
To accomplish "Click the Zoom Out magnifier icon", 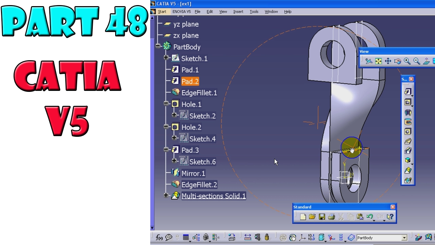I will tap(417, 61).
